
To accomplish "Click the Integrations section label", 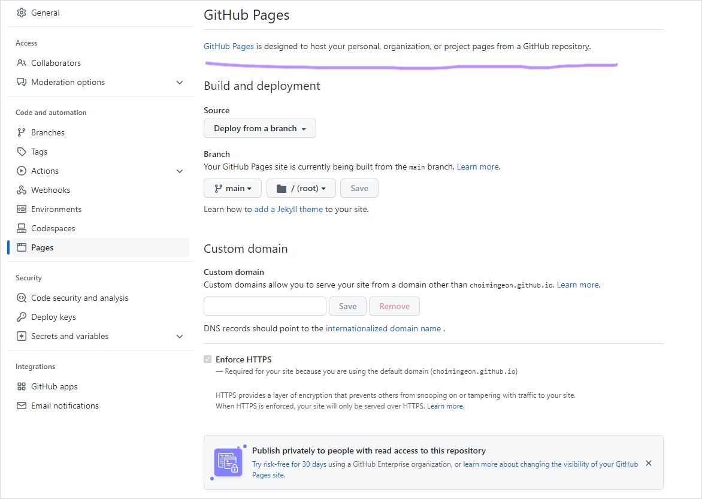I will coord(35,367).
